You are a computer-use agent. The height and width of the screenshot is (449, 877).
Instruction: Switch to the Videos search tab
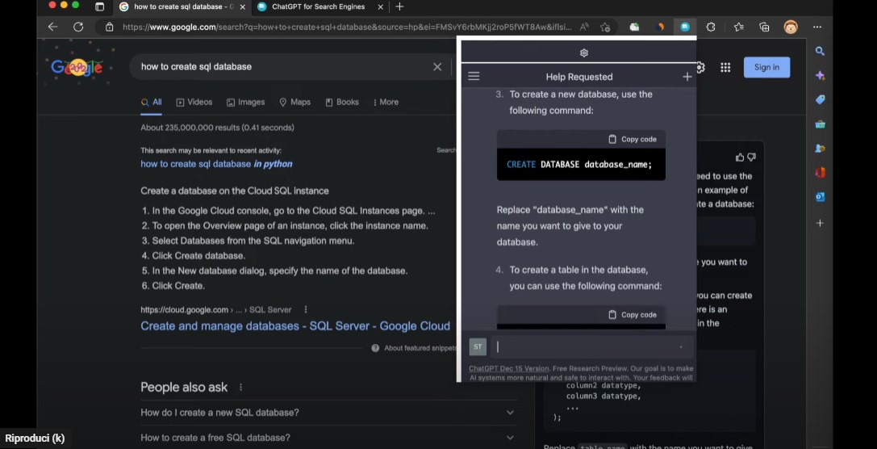click(194, 102)
